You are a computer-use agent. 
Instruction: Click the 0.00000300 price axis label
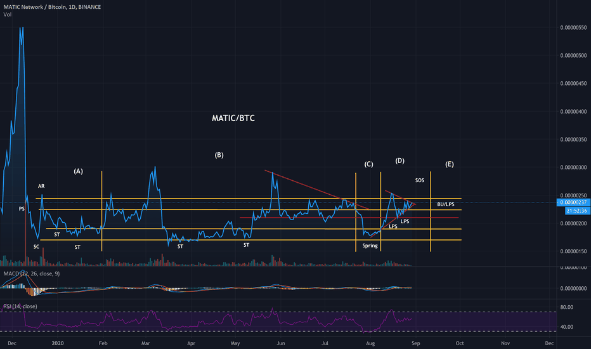[x=573, y=168]
